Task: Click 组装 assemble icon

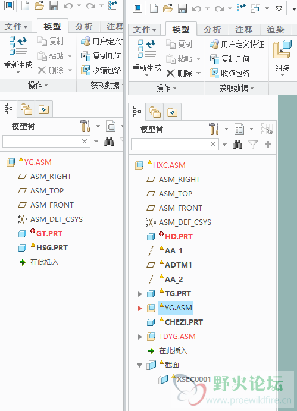Action: click(282, 49)
